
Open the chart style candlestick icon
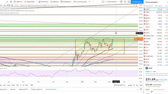(11, 2)
